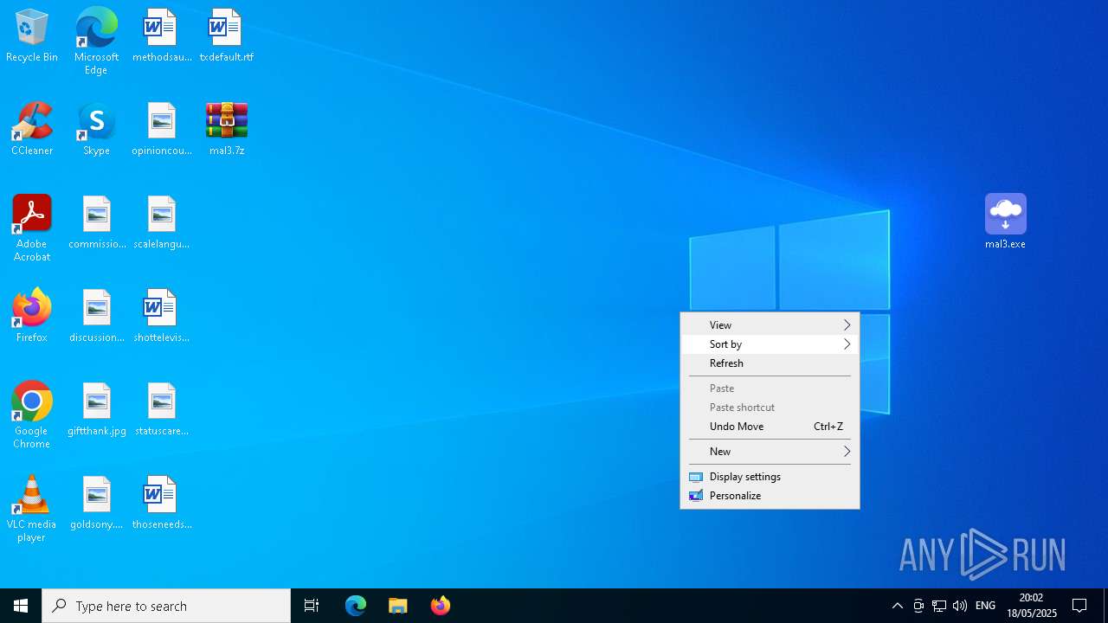1108x623 pixels.
Task: Select the Google Chrome desktop shortcut
Action: point(32,415)
